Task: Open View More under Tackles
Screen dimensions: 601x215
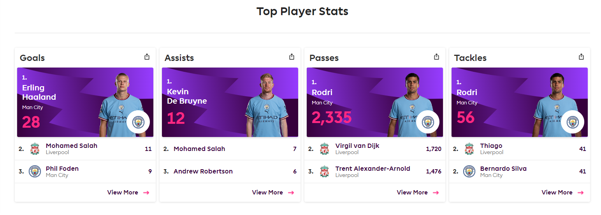Action: point(562,192)
